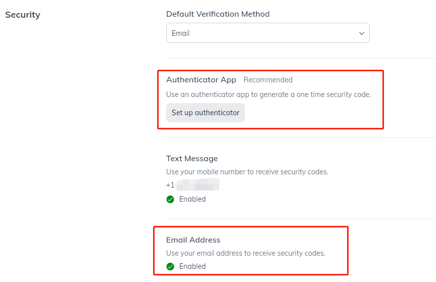Click the Email Address heading
This screenshot has width=436, height=282.
(x=193, y=240)
